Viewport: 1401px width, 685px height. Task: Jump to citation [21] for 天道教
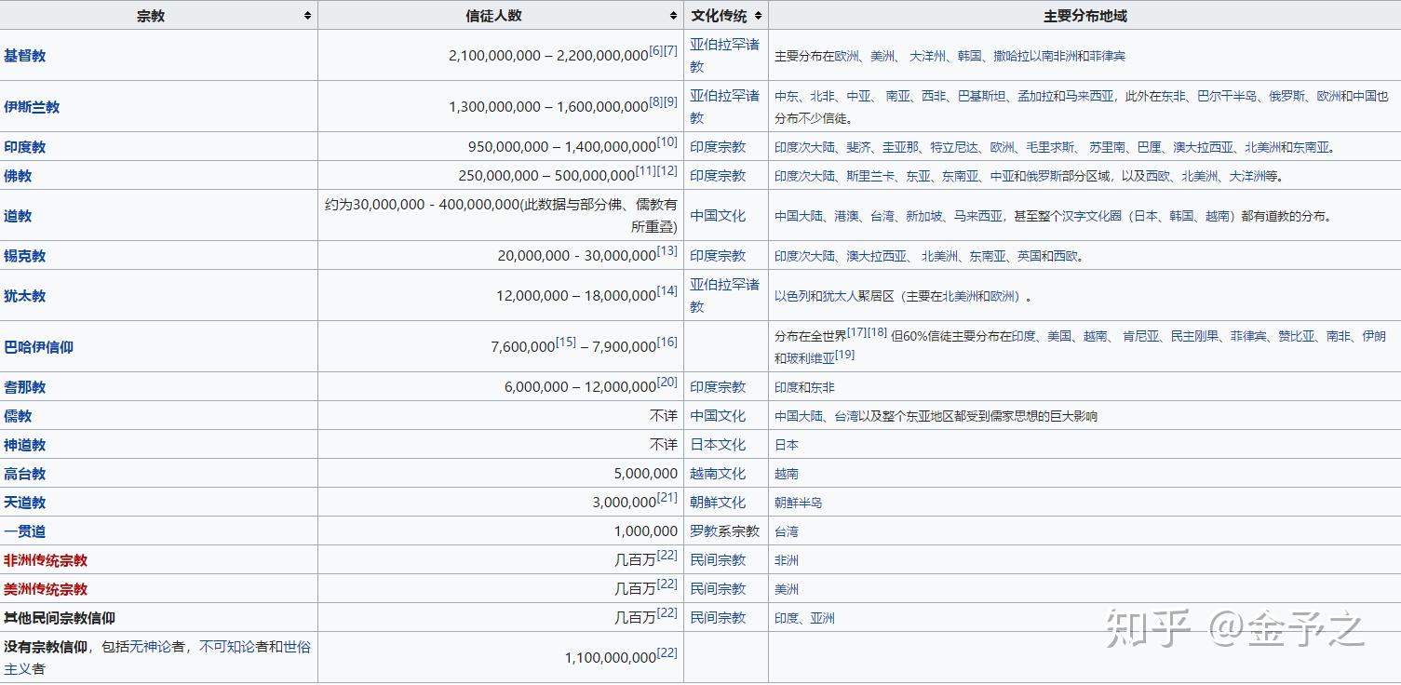(x=667, y=497)
